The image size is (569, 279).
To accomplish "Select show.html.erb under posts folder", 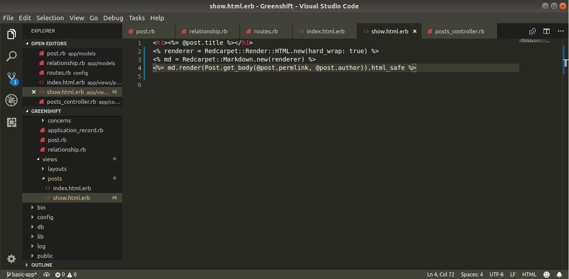I will (x=72, y=198).
